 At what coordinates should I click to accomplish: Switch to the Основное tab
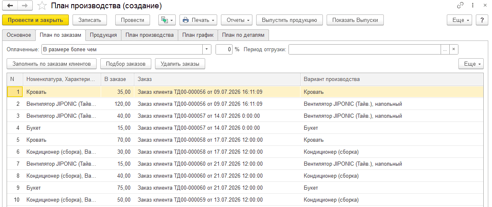pos(19,35)
